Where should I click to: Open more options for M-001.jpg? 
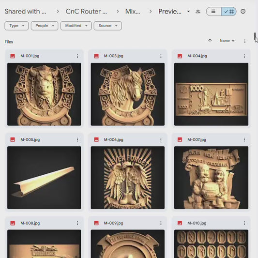click(x=77, y=56)
